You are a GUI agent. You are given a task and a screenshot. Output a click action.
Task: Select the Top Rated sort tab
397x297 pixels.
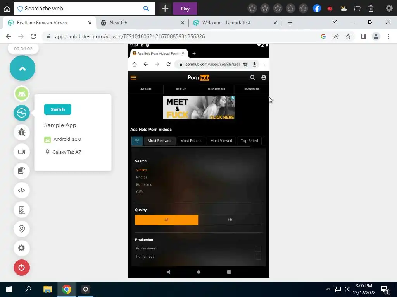(x=249, y=141)
